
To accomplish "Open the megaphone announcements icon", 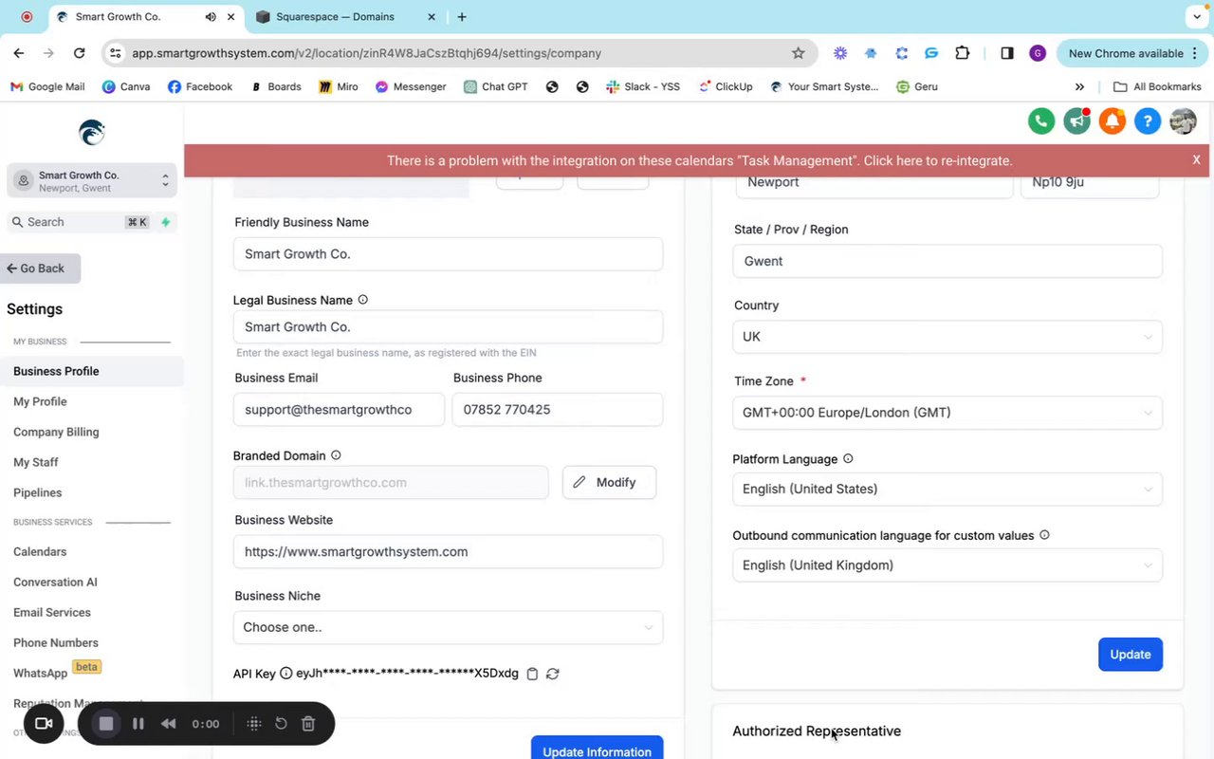I will pos(1076,121).
